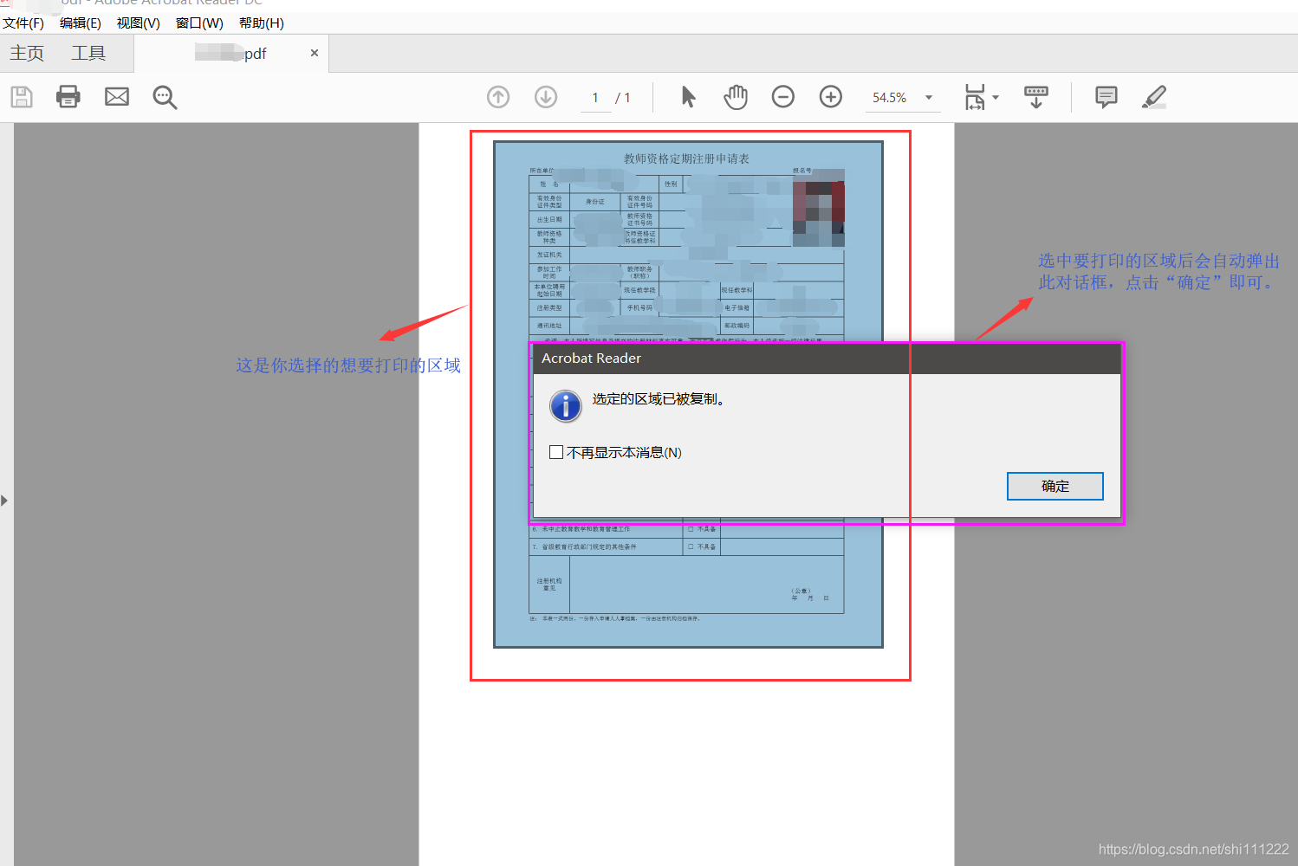This screenshot has width=1298, height=866.
Task: Click the Print icon in toolbar
Action: tap(68, 97)
